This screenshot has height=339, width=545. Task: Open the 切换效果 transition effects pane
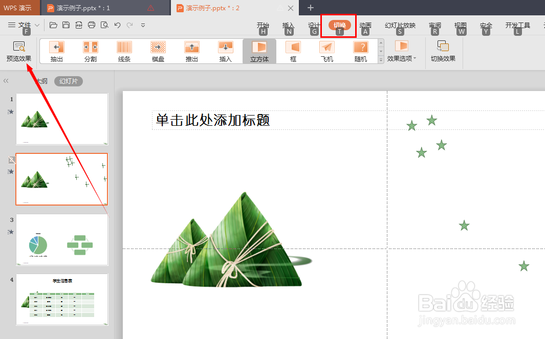point(443,51)
